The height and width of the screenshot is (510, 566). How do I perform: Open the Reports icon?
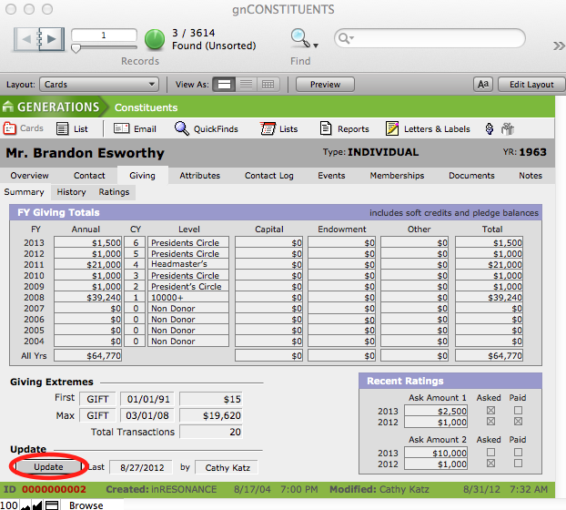pos(327,129)
